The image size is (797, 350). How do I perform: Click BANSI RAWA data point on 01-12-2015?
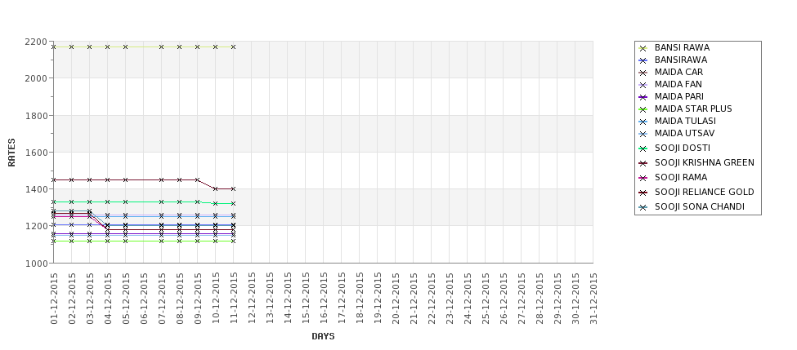click(53, 47)
